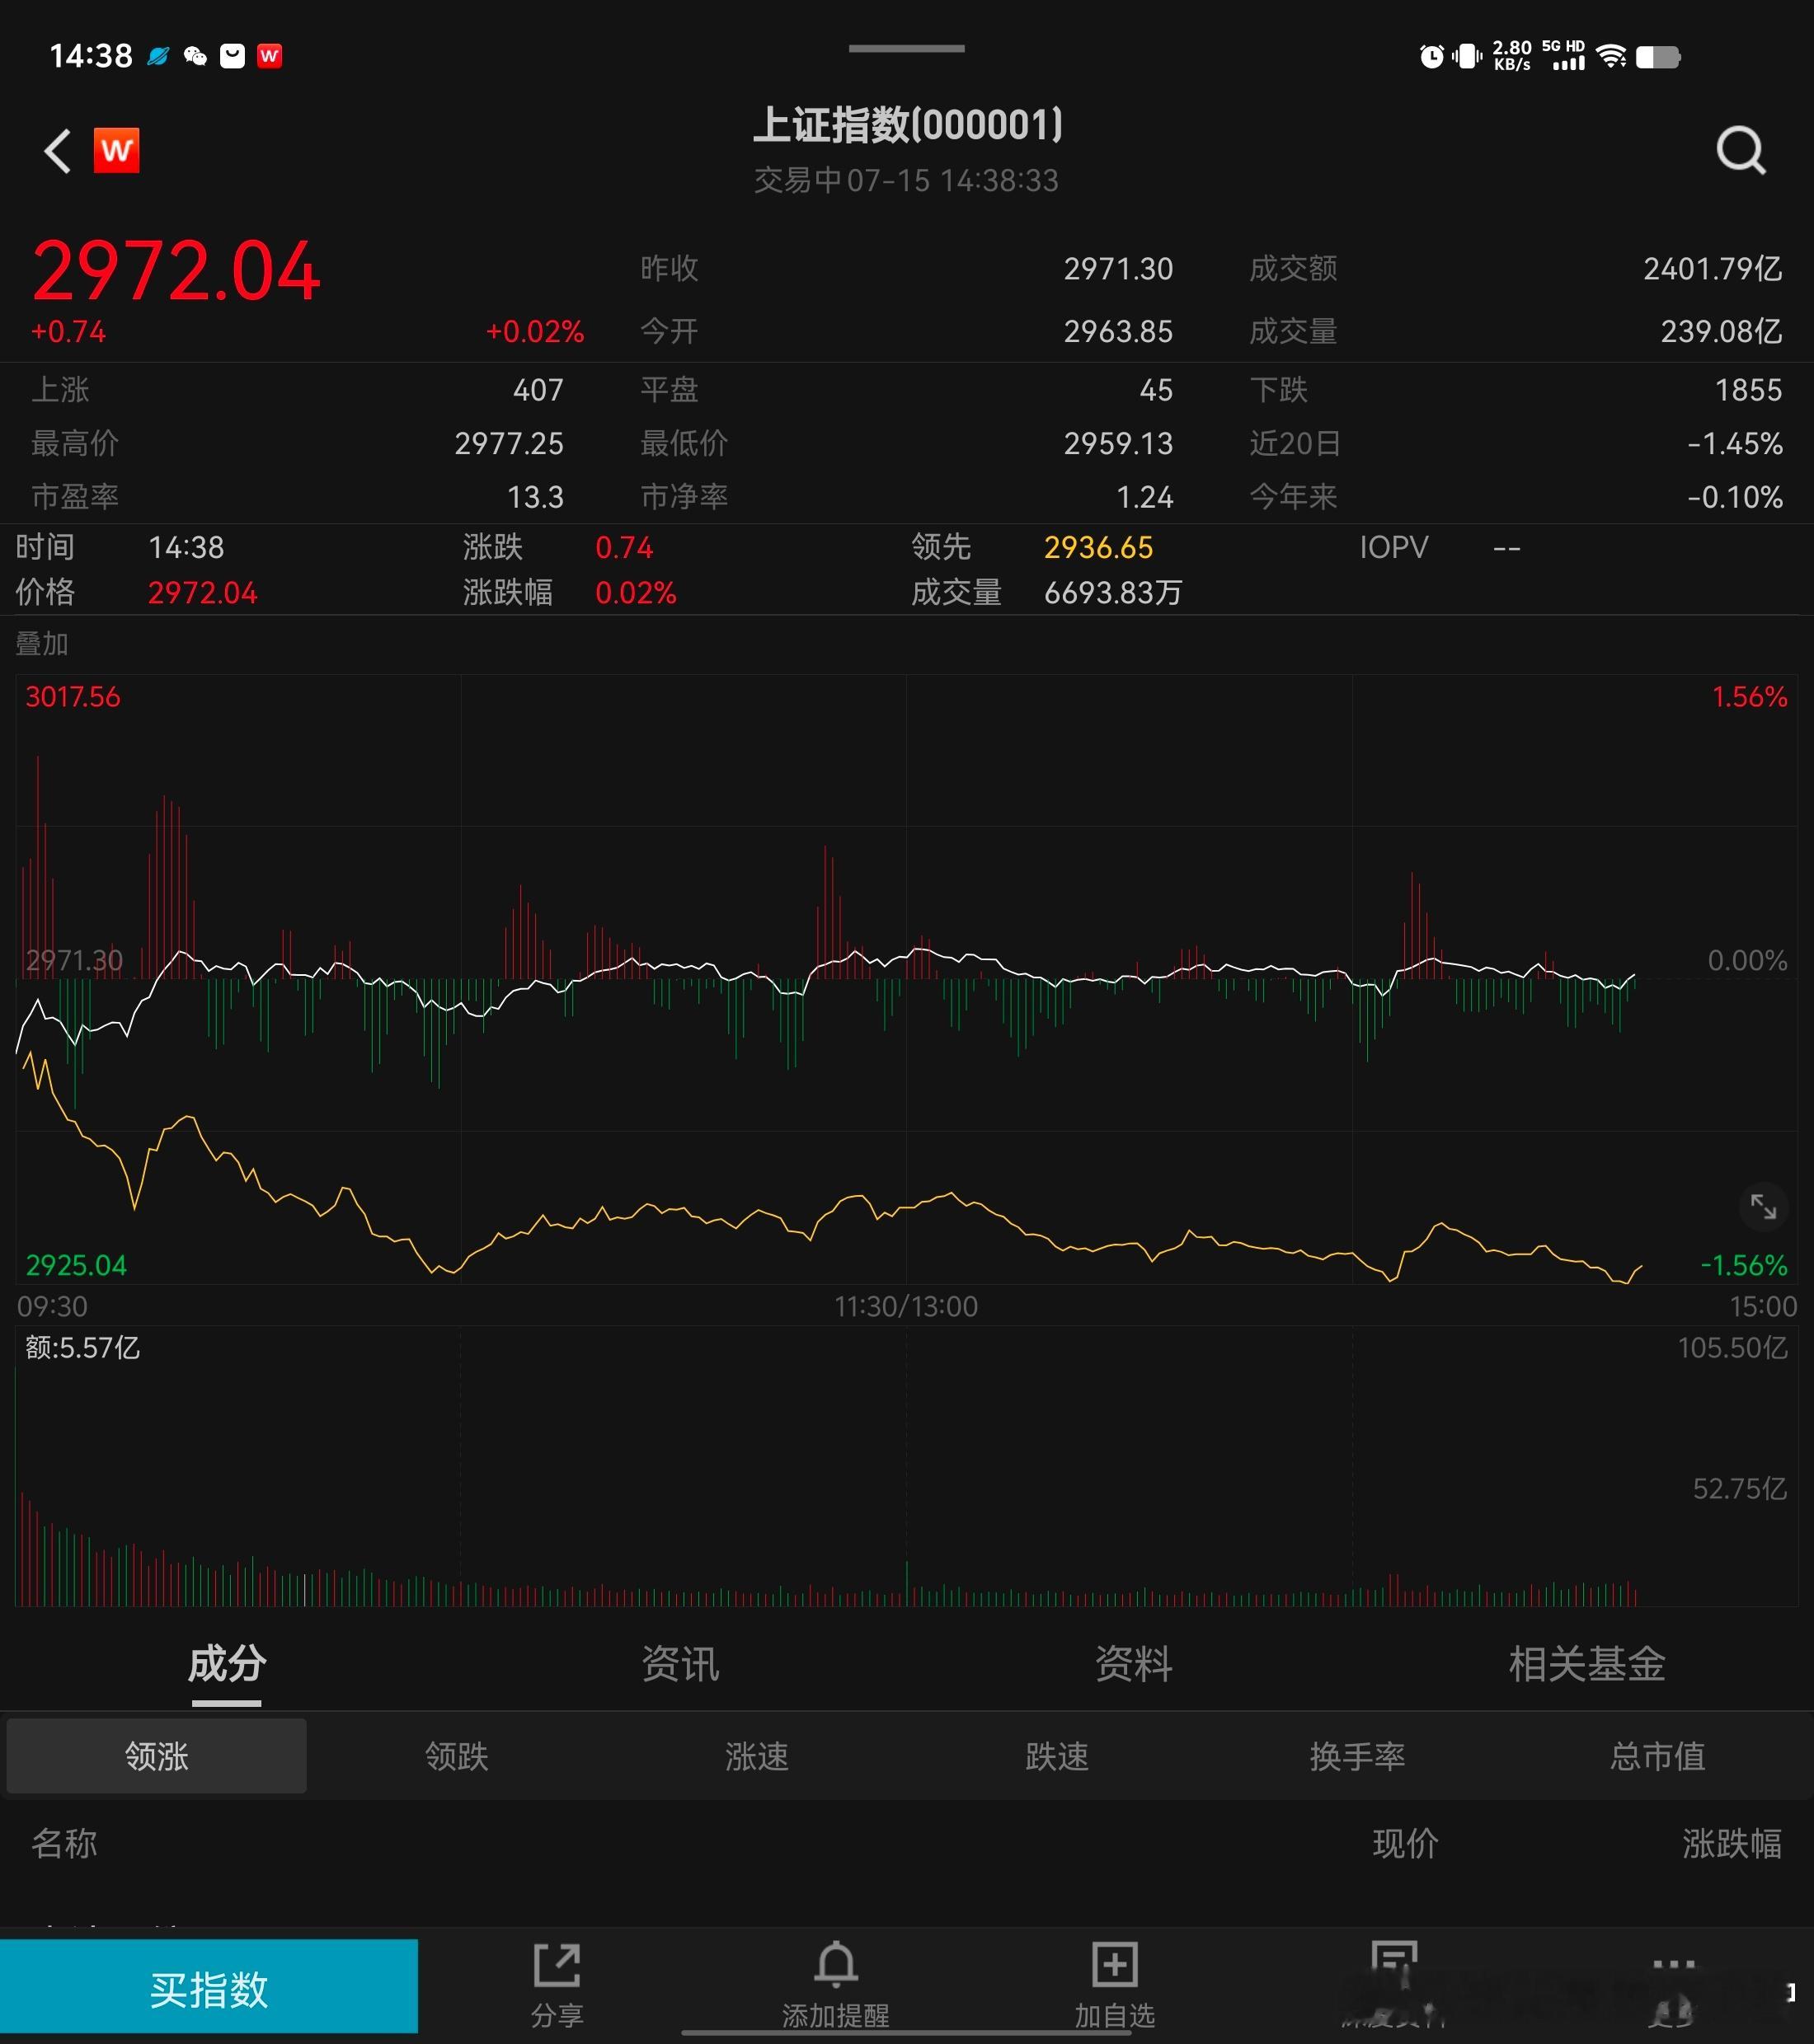Tap the 下跌 count 1855

tap(1748, 390)
